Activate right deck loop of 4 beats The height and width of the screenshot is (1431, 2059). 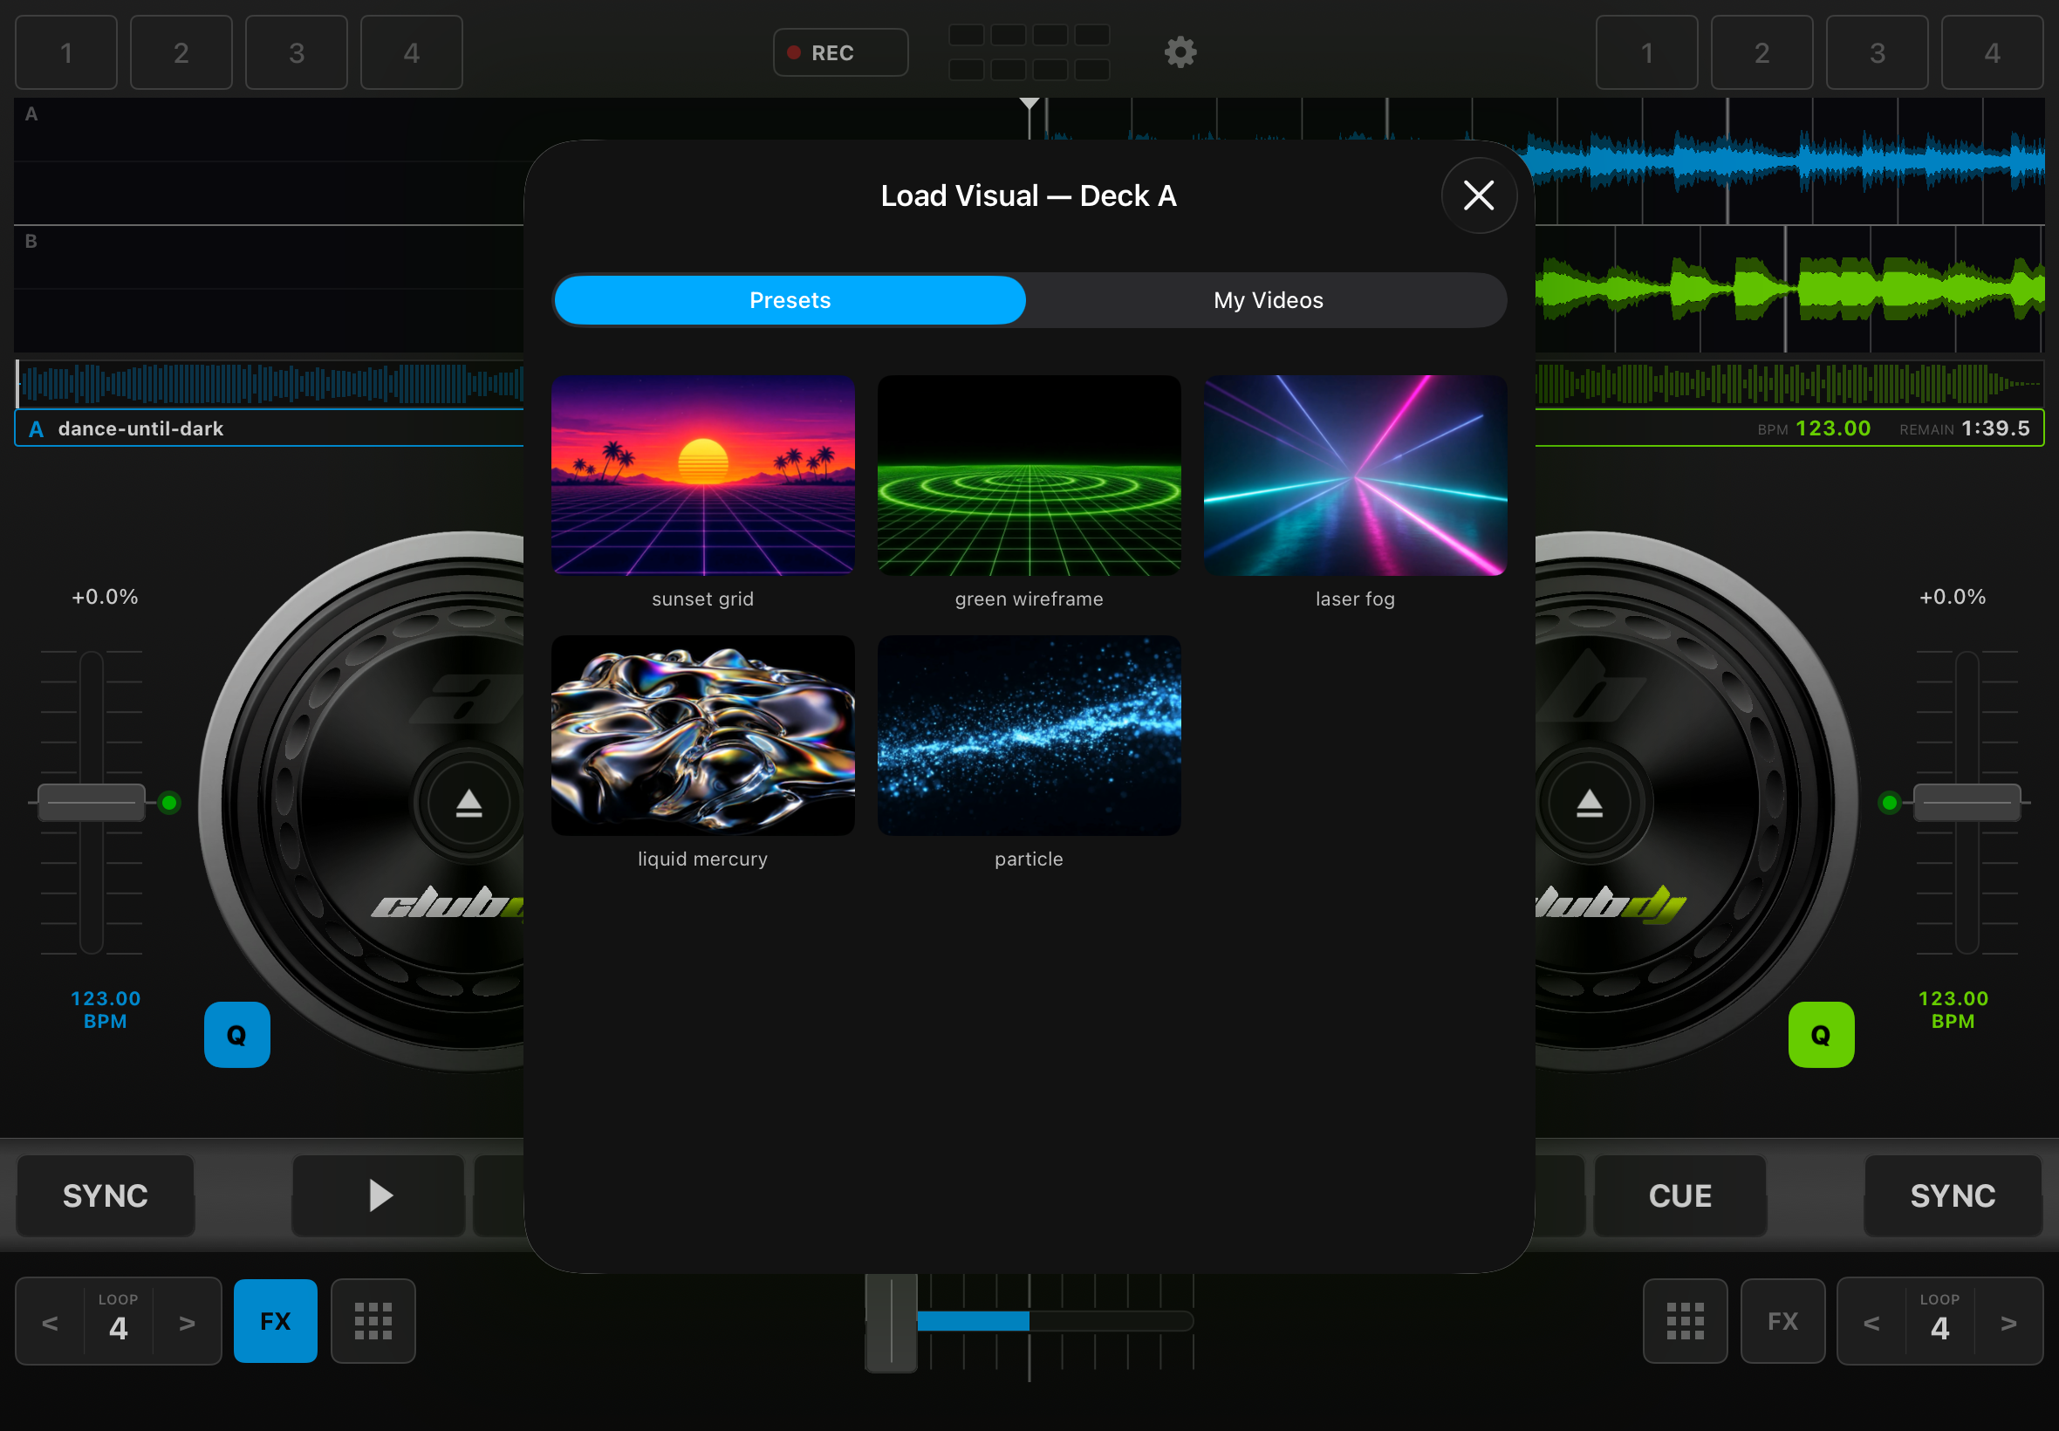coord(1939,1321)
